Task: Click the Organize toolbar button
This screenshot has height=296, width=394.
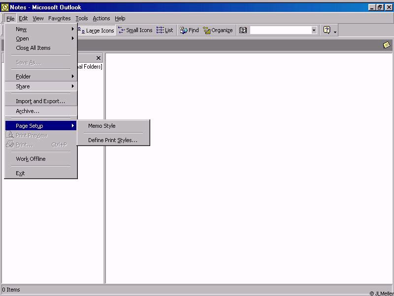Action: tap(218, 31)
